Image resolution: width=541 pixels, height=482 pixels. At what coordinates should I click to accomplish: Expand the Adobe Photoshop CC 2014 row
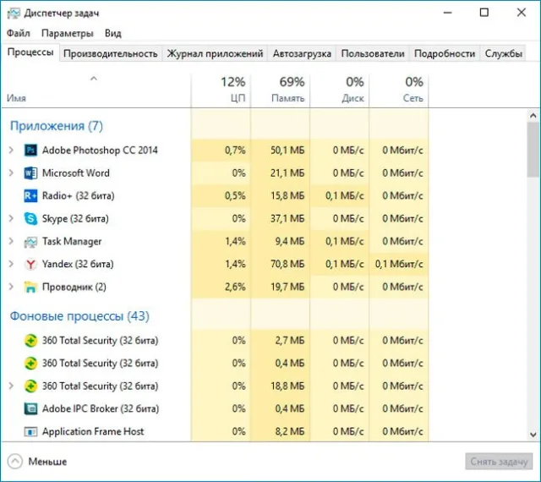coord(11,151)
